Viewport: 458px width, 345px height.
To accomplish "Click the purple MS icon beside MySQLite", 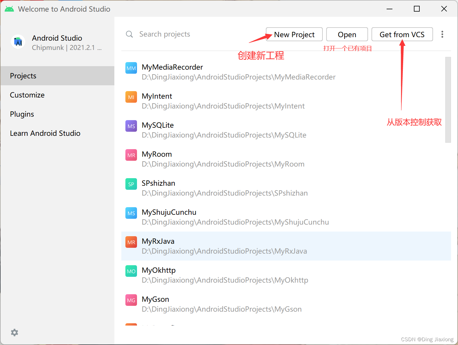I will 131,126.
